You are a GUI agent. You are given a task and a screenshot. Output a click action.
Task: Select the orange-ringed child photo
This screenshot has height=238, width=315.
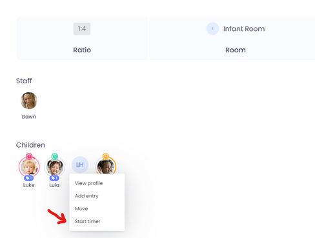click(x=106, y=166)
